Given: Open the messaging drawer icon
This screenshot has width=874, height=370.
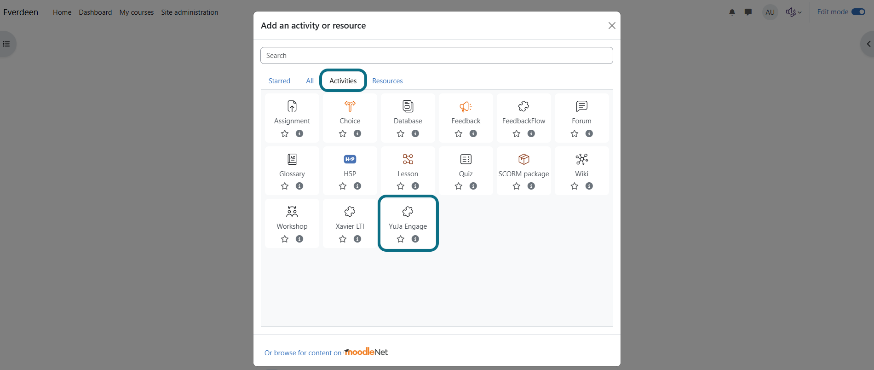Looking at the screenshot, I should 748,12.
